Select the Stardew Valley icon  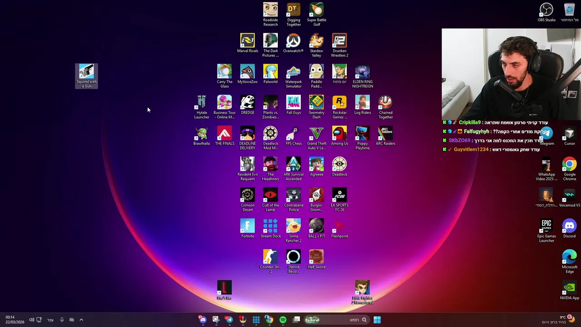pos(316,45)
